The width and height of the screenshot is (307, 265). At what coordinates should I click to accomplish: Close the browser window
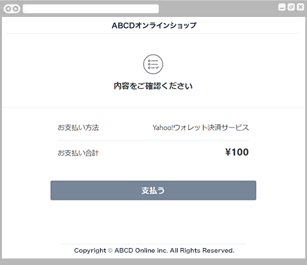point(300,7)
